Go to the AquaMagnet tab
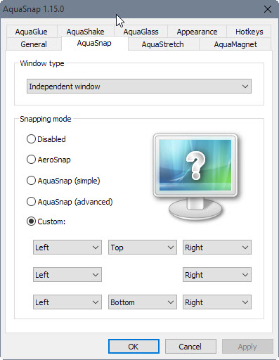Image resolution: width=279 pixels, height=360 pixels. (235, 44)
